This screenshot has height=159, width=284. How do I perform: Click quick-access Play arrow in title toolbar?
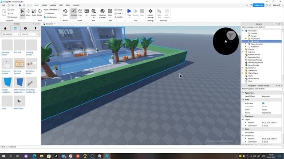click(x=20, y=5)
